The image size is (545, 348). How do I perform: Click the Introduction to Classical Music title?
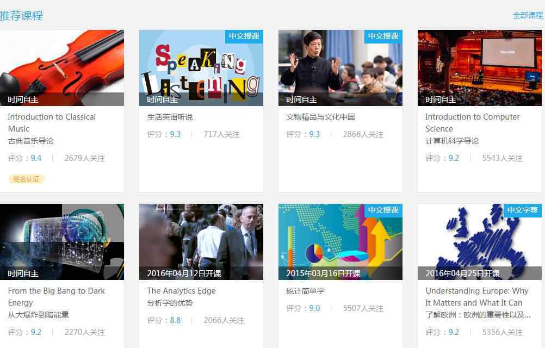point(52,122)
